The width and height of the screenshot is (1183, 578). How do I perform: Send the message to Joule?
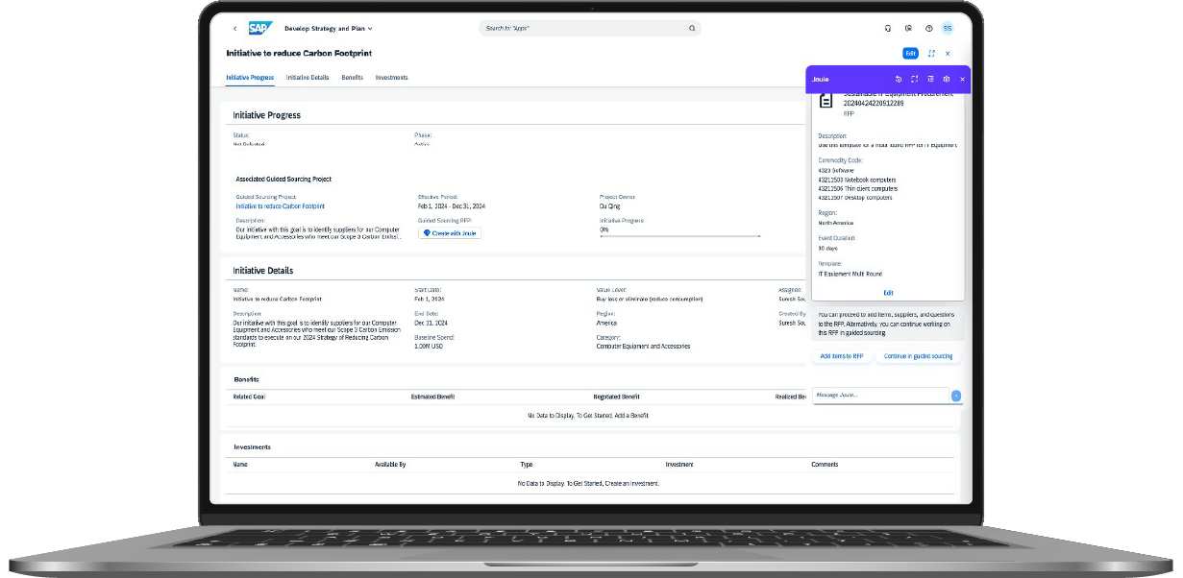955,396
